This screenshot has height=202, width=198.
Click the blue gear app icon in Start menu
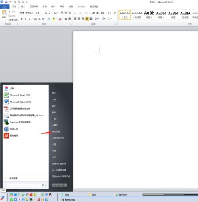[x=6, y=129]
